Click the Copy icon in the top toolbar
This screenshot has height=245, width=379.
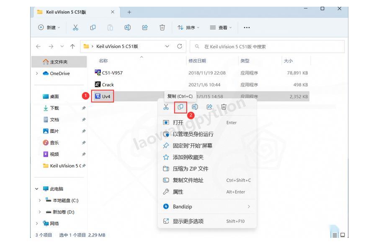pos(93,28)
